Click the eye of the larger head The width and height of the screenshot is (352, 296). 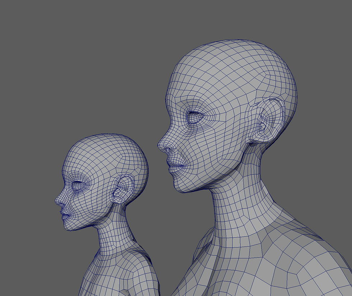click(195, 117)
